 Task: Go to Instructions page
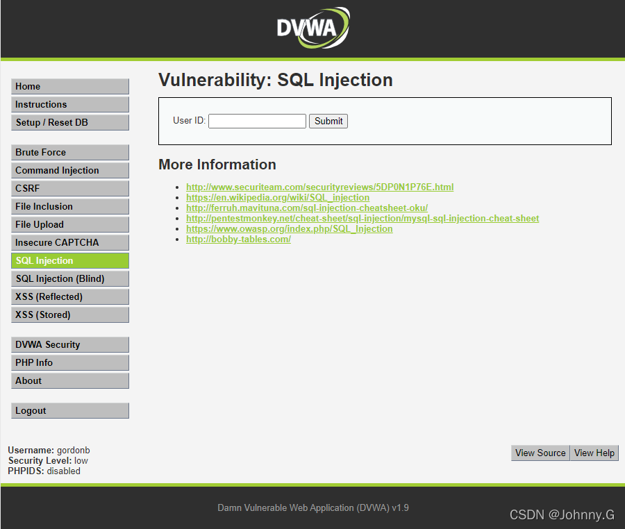tap(70, 104)
